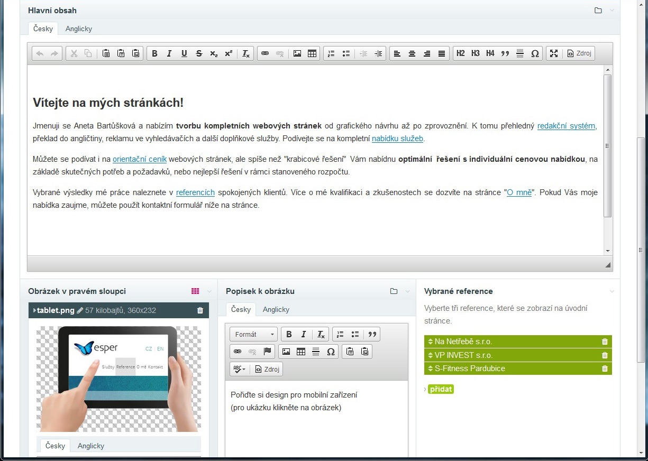Remove the VP INVEST s.r.o. reference
Image resolution: width=648 pixels, height=461 pixels.
(x=605, y=355)
